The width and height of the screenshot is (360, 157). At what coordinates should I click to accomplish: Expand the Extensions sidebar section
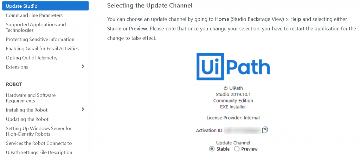point(83,66)
